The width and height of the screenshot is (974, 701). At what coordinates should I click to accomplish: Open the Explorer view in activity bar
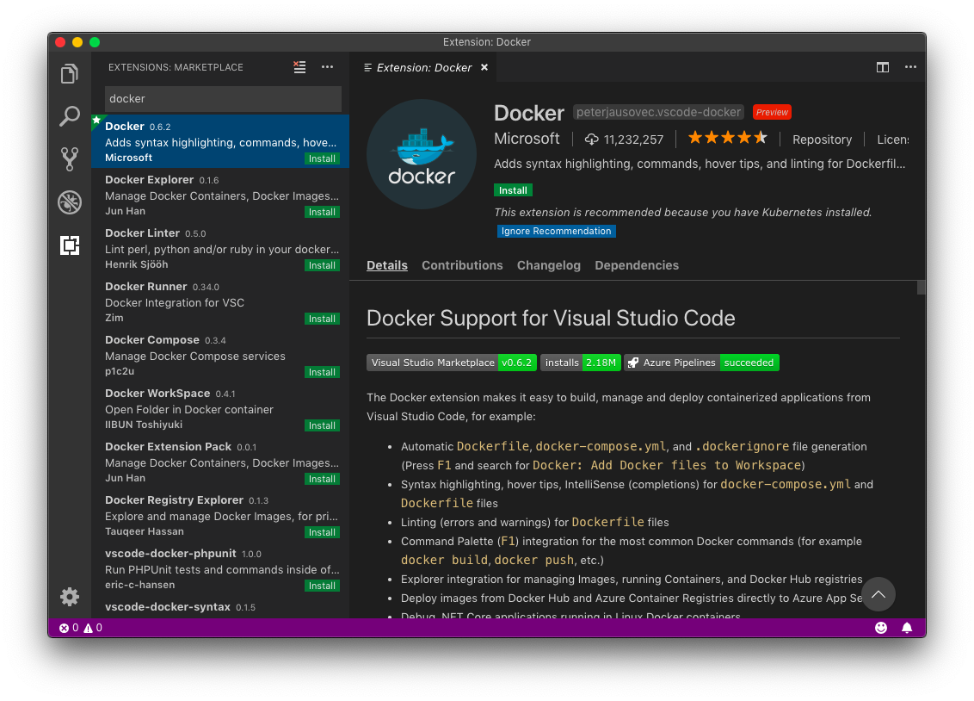(70, 74)
